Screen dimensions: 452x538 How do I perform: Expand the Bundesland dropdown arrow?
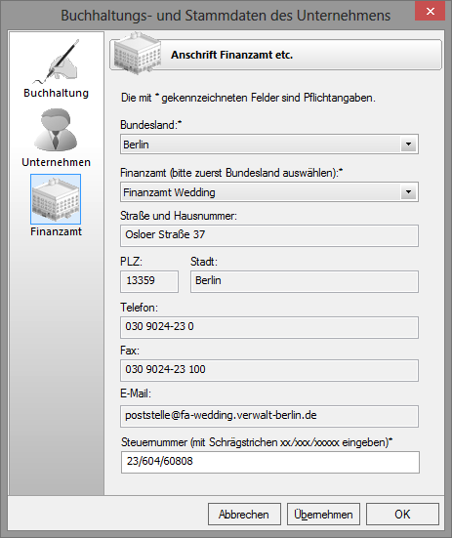[408, 145]
